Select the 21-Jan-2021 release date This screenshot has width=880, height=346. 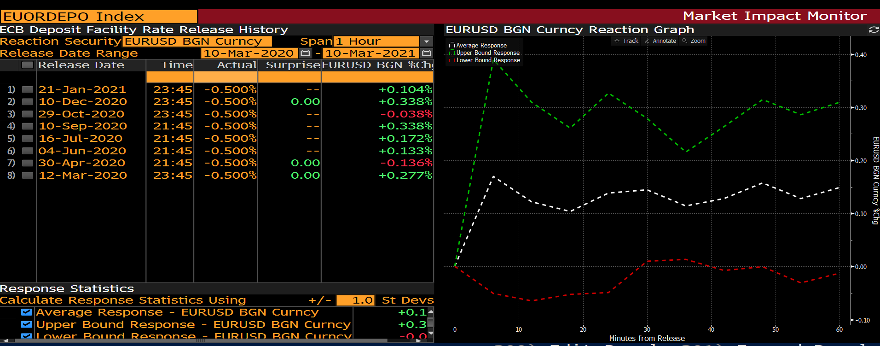[x=82, y=89]
